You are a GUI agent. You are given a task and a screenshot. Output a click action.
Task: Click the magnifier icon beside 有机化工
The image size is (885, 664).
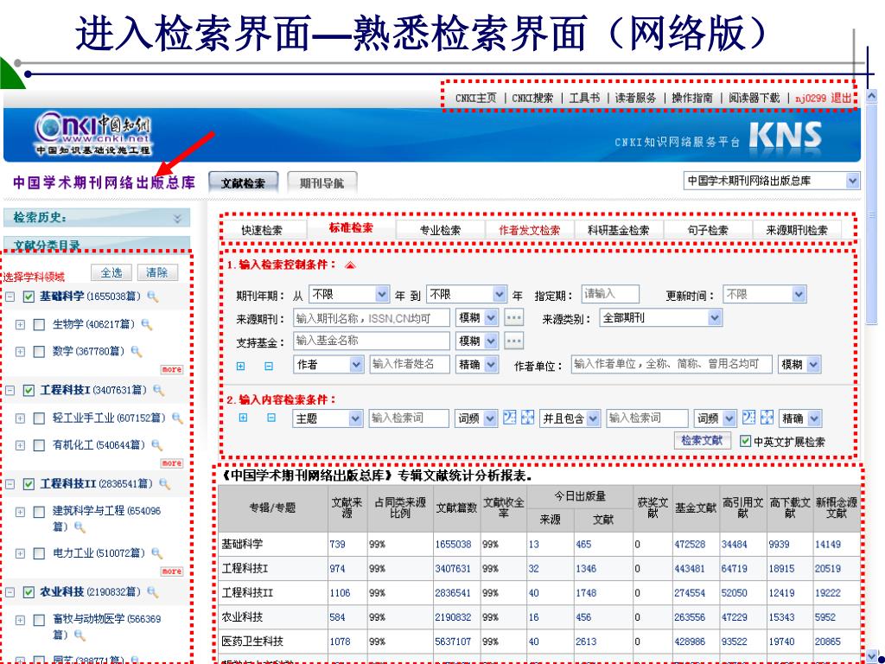[x=157, y=445]
